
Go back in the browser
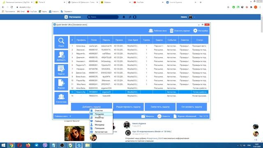coord(3,7)
